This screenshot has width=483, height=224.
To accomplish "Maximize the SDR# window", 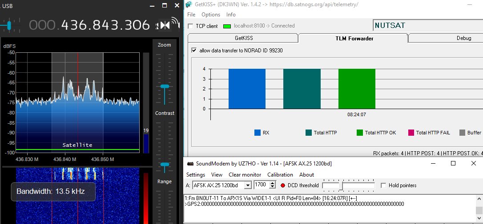I will (x=165, y=5).
